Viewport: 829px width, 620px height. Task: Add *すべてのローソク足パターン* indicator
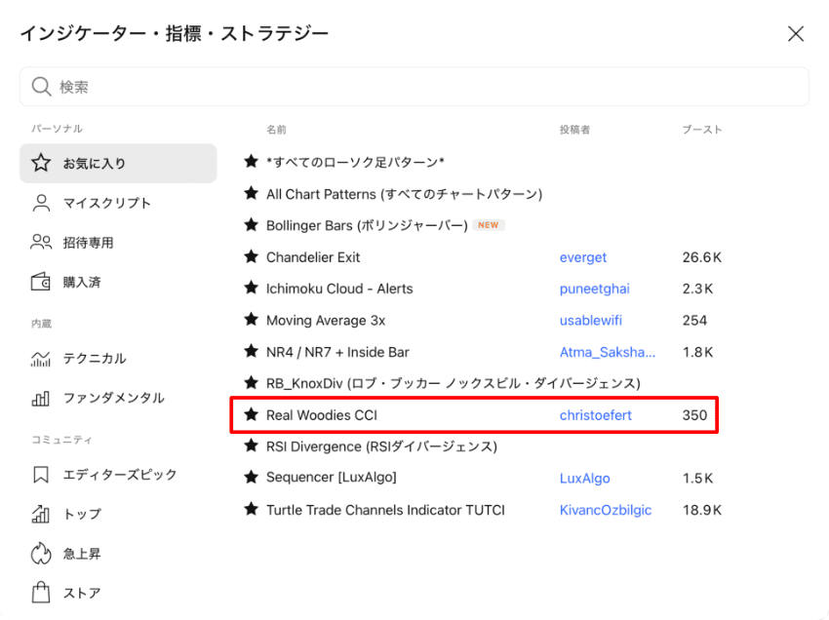click(355, 162)
